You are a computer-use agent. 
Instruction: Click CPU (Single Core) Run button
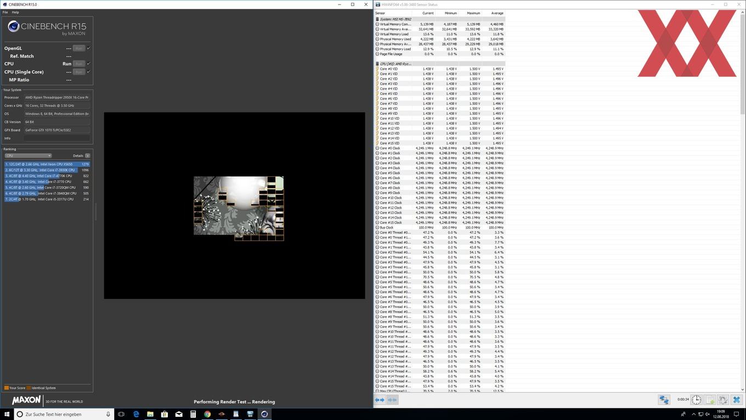79,72
